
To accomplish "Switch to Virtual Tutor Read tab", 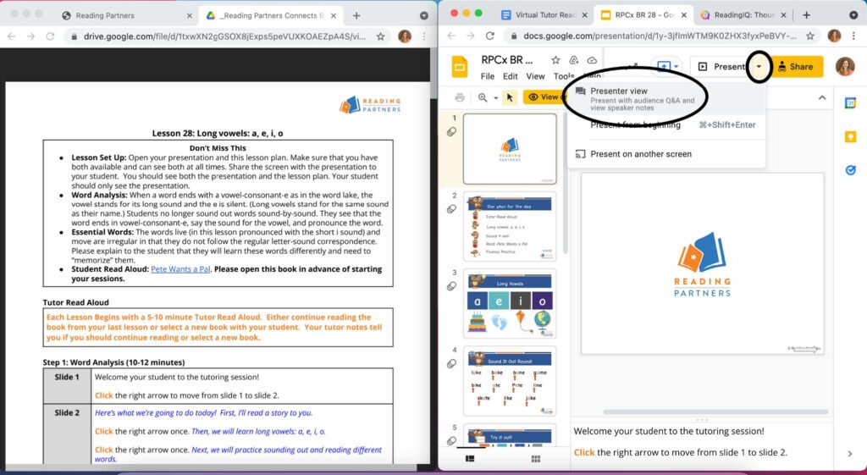I will coord(544,15).
